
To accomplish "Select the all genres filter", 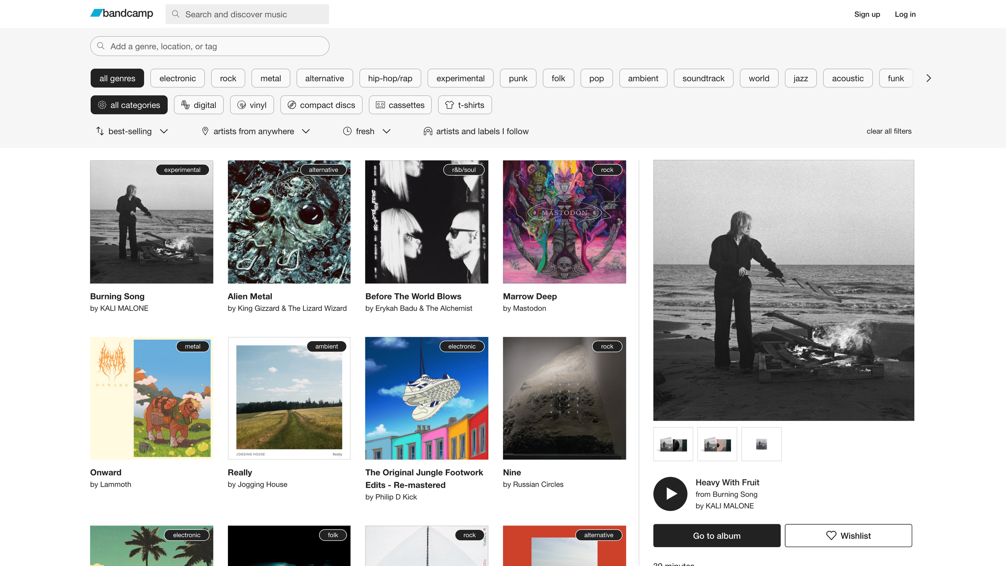I will [x=117, y=78].
